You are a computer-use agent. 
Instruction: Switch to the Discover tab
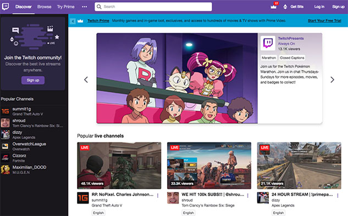[24, 7]
